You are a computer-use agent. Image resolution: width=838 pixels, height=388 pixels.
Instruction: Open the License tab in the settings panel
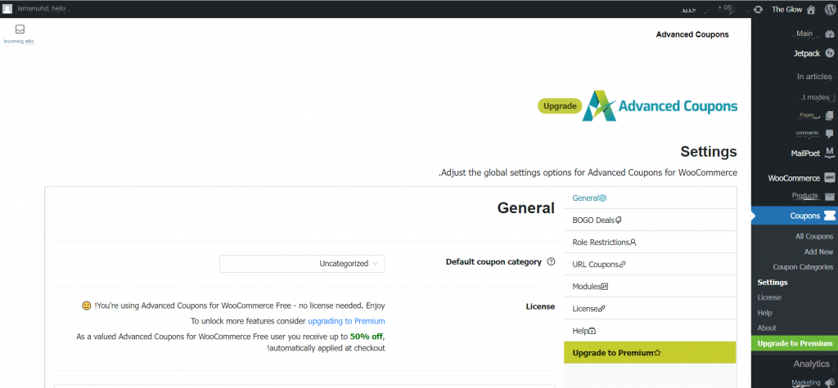click(650, 309)
